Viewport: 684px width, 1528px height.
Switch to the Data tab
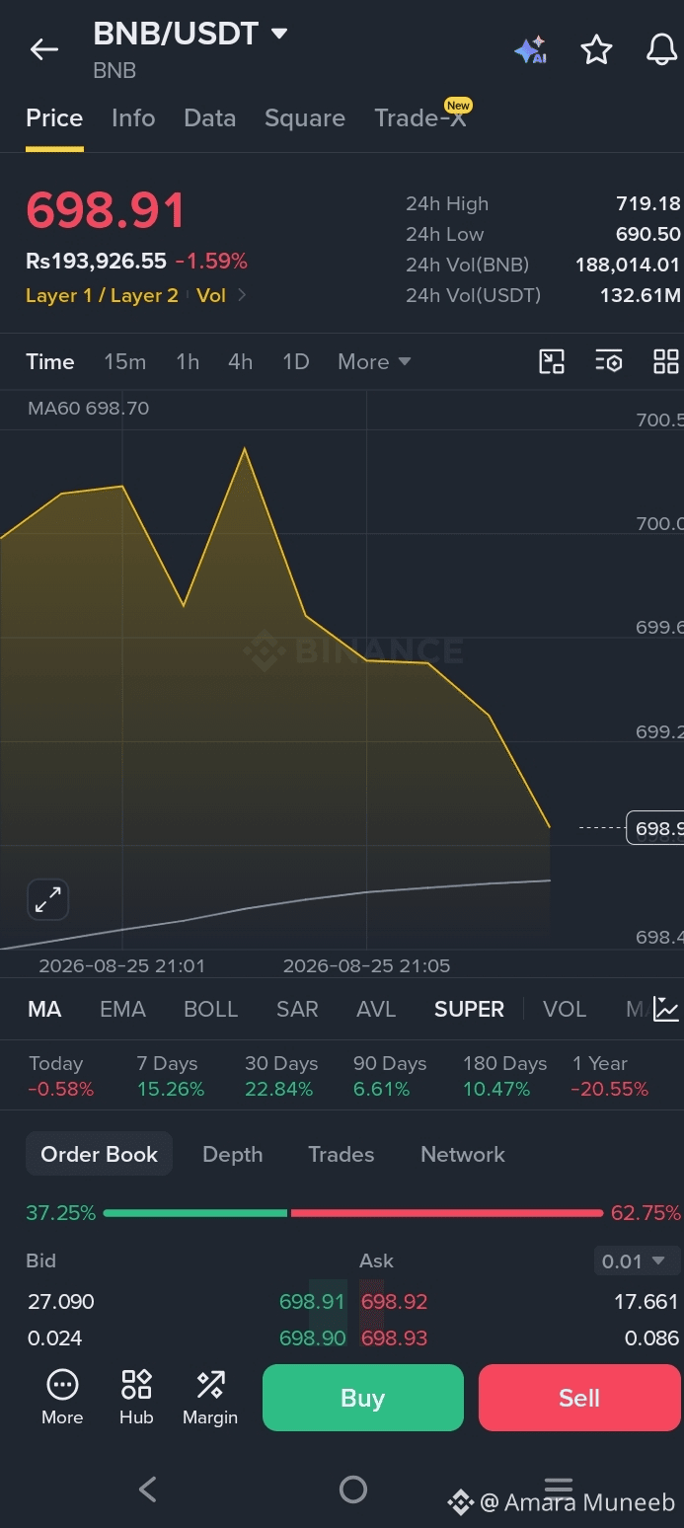click(209, 117)
